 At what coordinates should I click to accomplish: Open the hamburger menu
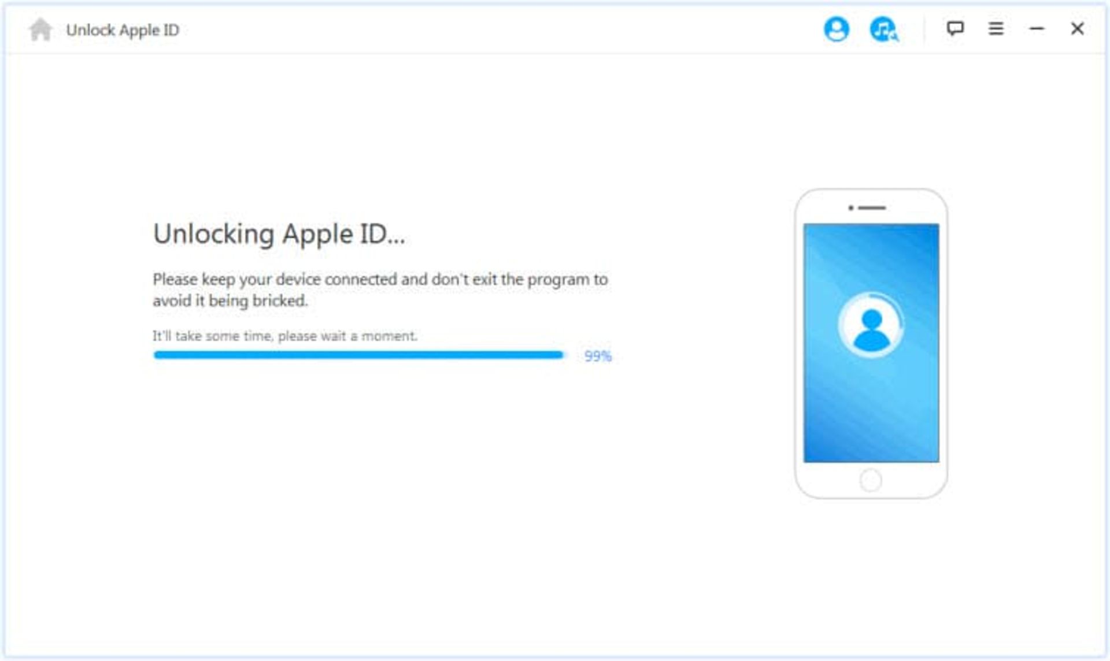pos(996,28)
